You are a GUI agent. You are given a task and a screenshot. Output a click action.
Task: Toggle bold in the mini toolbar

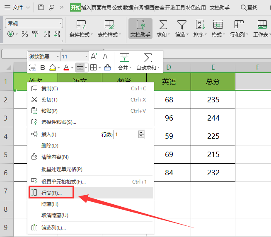42,68
